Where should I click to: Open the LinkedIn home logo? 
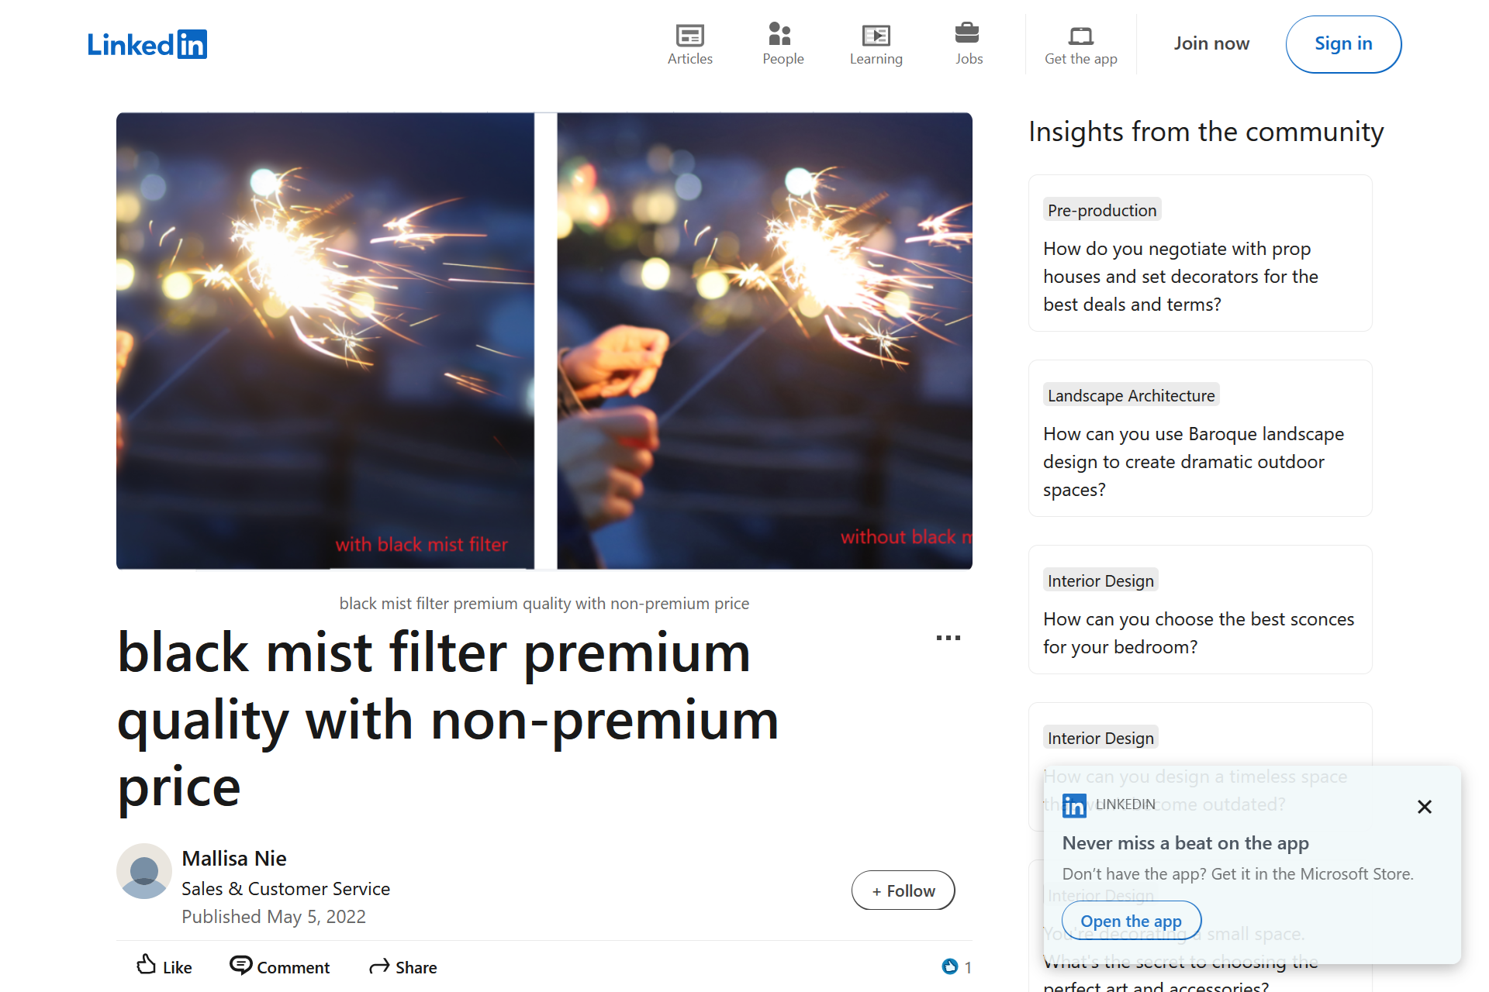click(147, 44)
